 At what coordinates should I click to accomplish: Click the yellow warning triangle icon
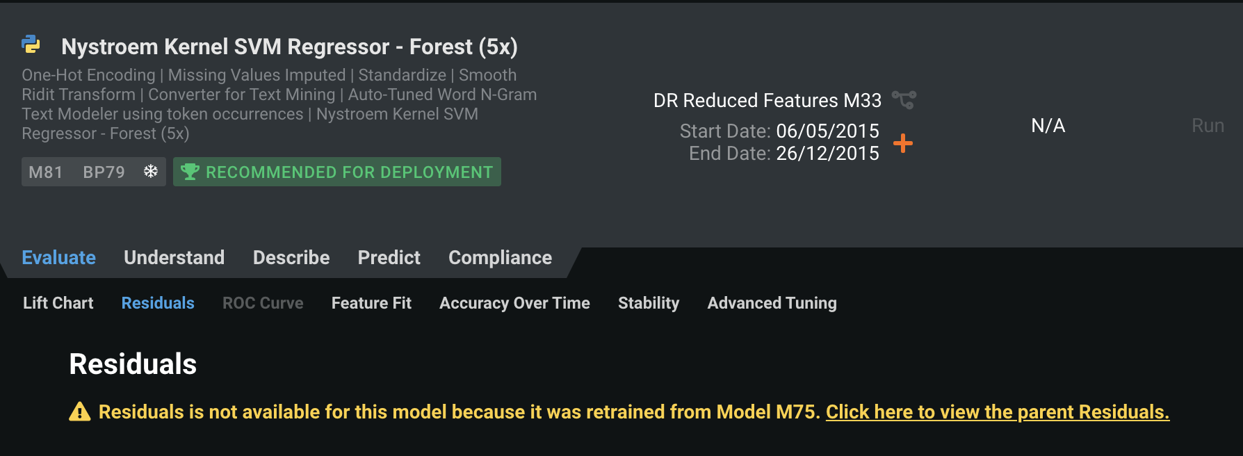pos(80,412)
